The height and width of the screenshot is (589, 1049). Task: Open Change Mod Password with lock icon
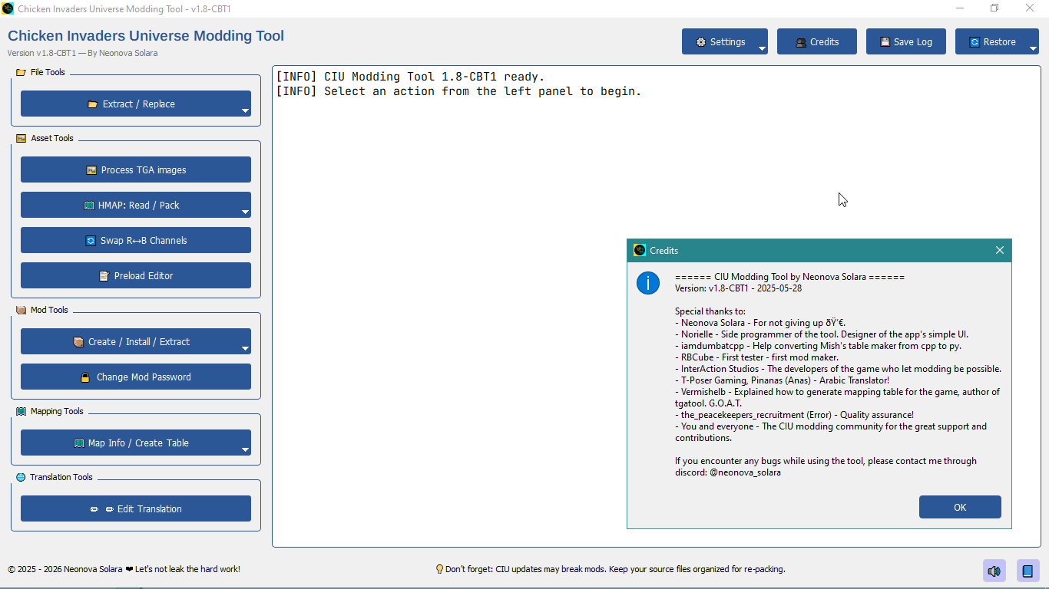click(136, 377)
